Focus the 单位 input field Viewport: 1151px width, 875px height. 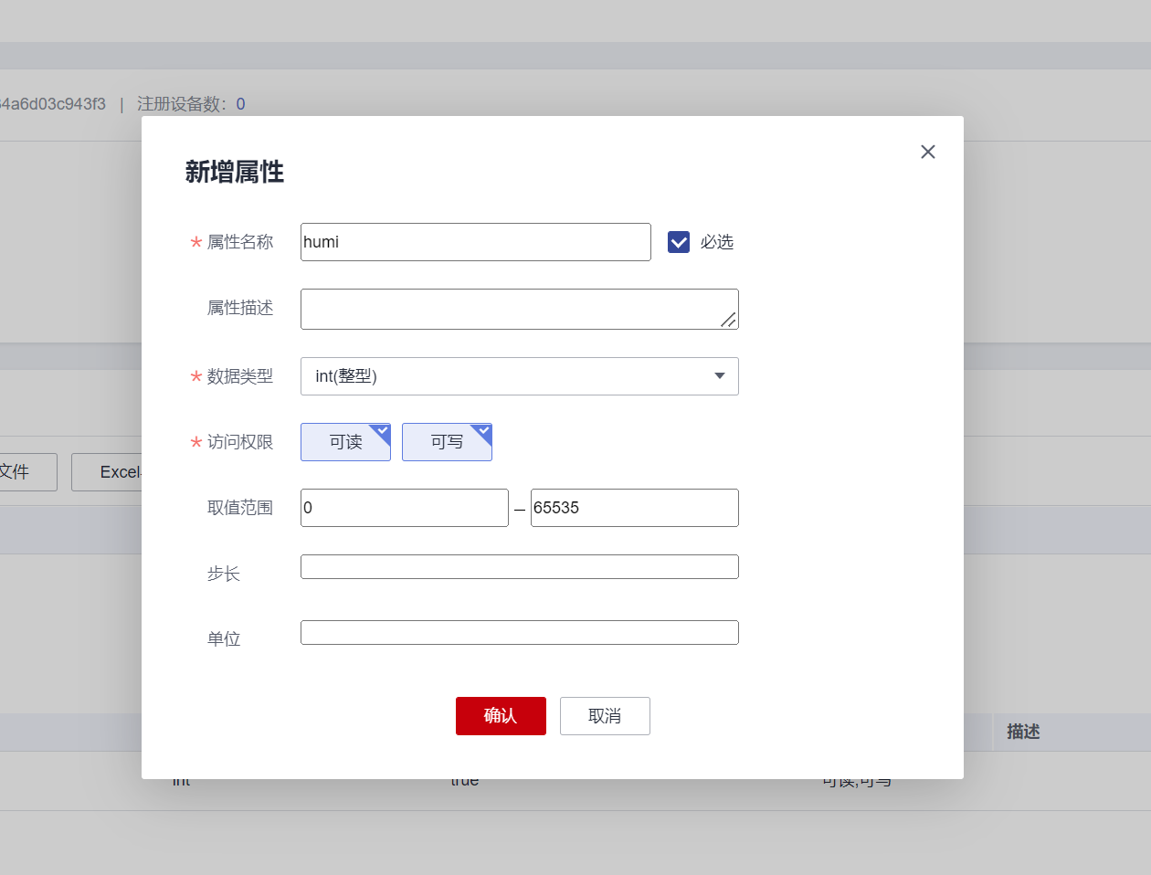(x=519, y=632)
